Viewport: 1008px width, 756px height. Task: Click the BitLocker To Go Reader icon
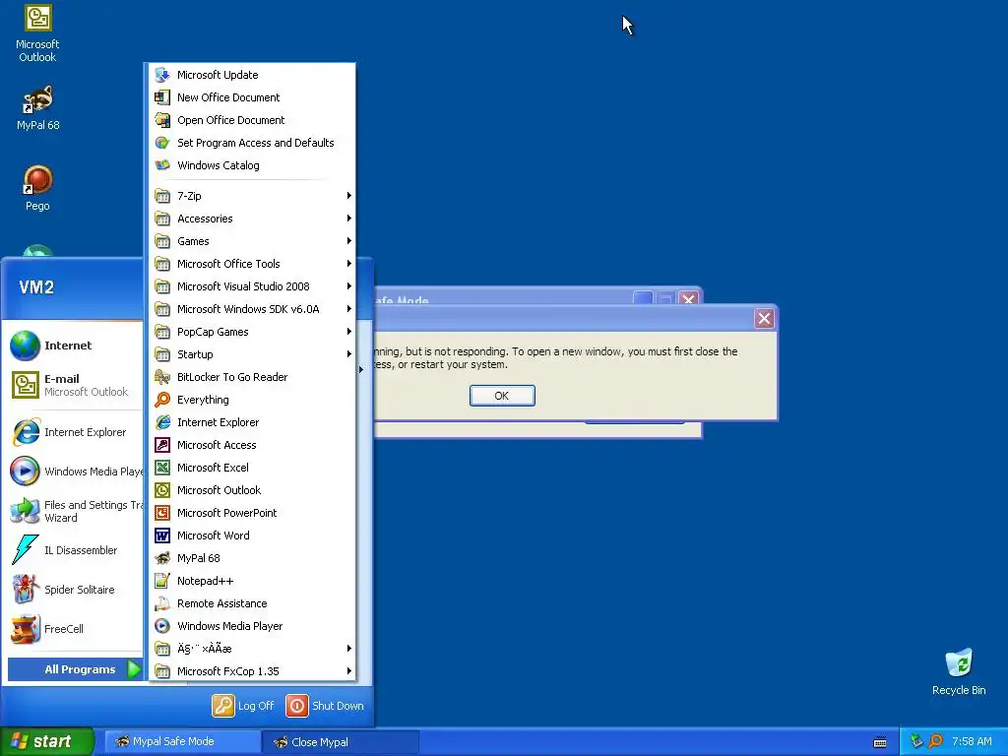point(162,377)
